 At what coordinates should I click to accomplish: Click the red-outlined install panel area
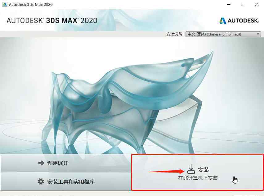pyautogui.click(x=197, y=172)
